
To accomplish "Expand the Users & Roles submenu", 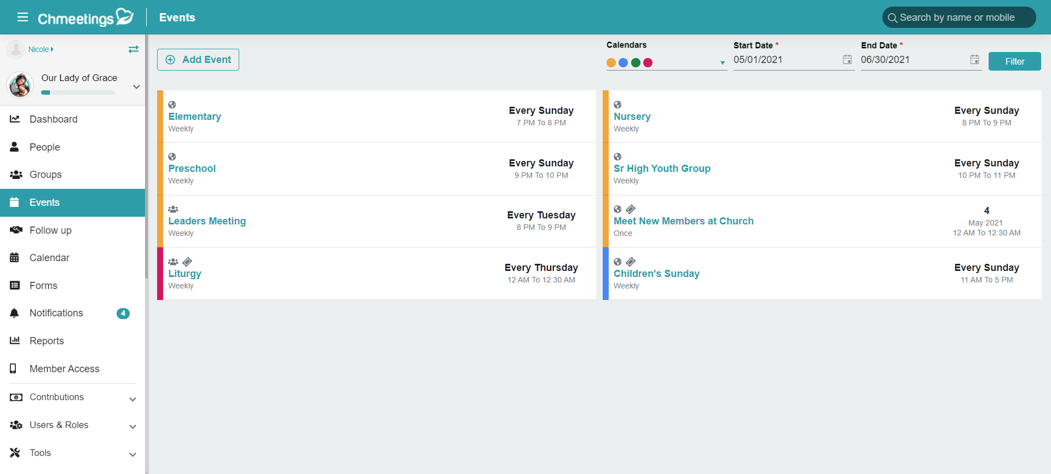I will point(132,426).
